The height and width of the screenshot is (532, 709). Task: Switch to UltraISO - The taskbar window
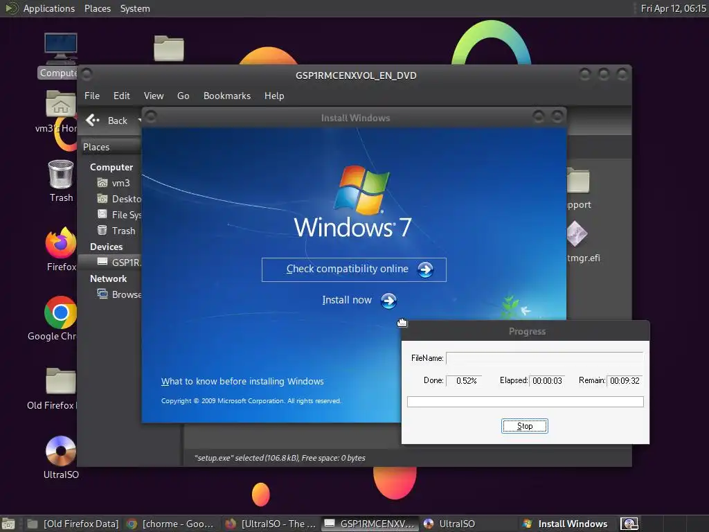click(x=271, y=524)
